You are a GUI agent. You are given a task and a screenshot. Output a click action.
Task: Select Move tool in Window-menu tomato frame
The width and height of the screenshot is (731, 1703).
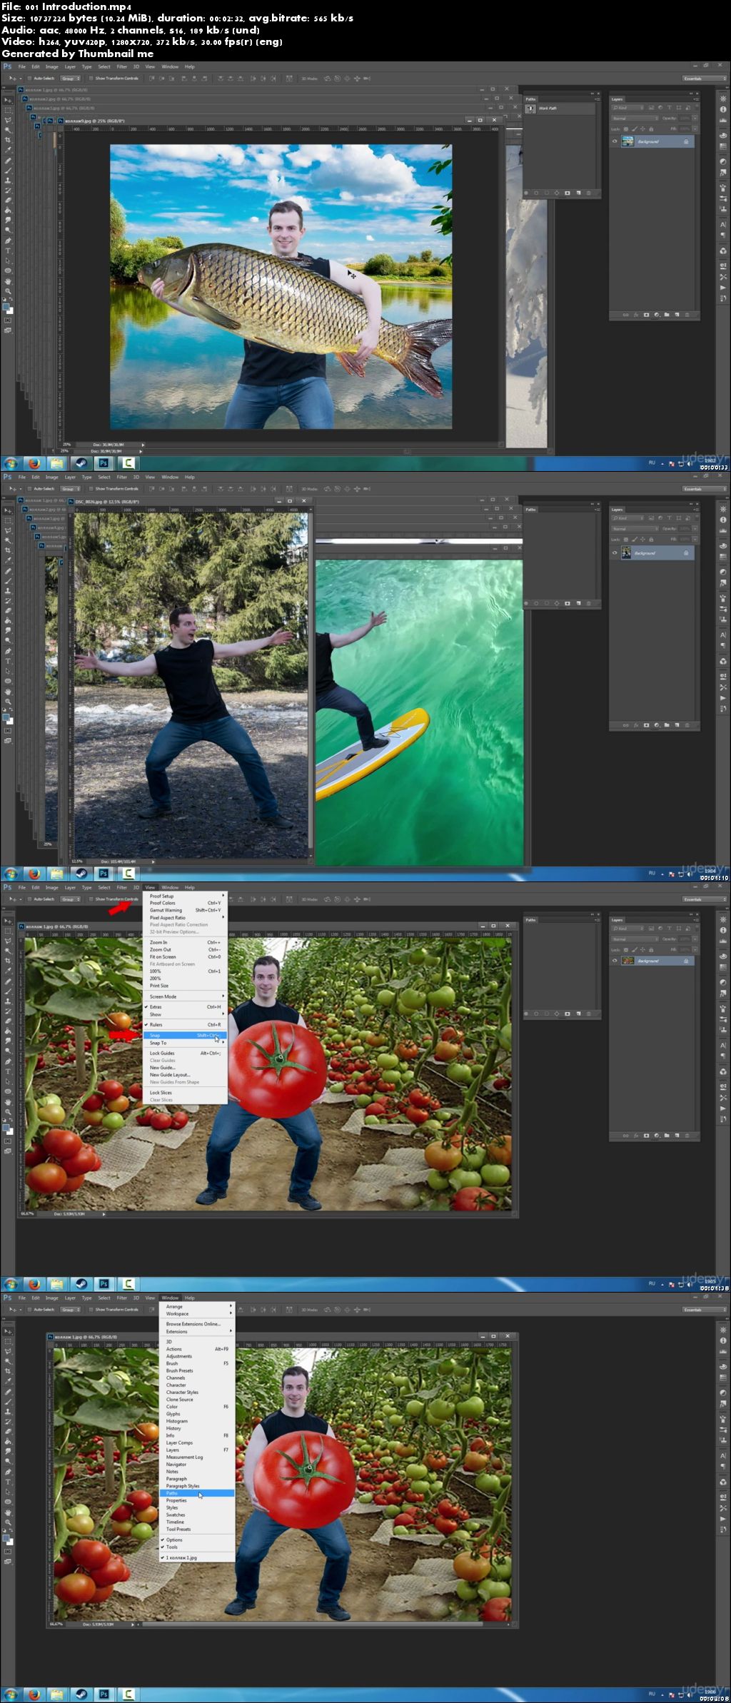[x=9, y=1330]
